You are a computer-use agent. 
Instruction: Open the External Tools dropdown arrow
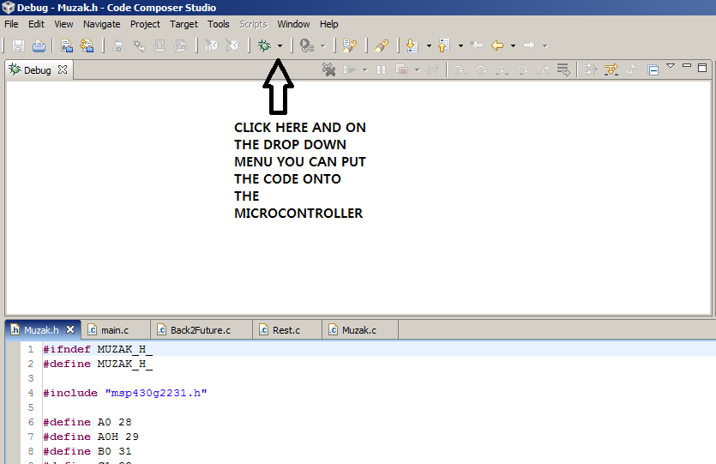322,45
